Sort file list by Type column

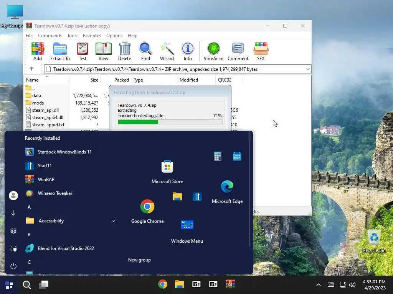154,80
